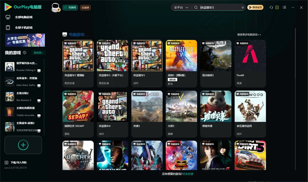The image size is (308, 182).
Task: Click the download queue icon
Action: click(x=6, y=163)
